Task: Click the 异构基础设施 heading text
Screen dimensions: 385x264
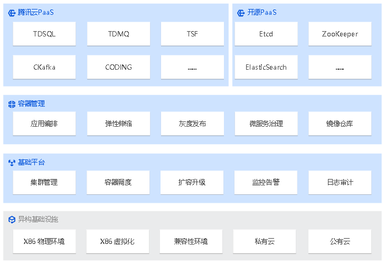Action: click(38, 219)
